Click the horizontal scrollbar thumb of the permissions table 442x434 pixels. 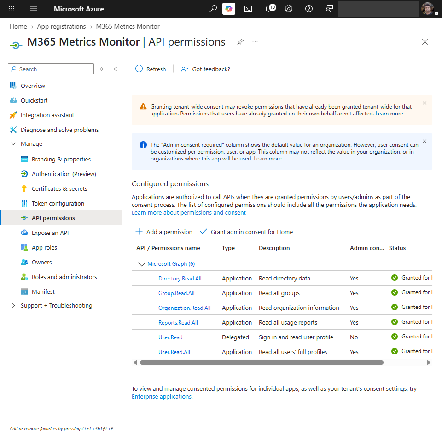tap(262, 363)
